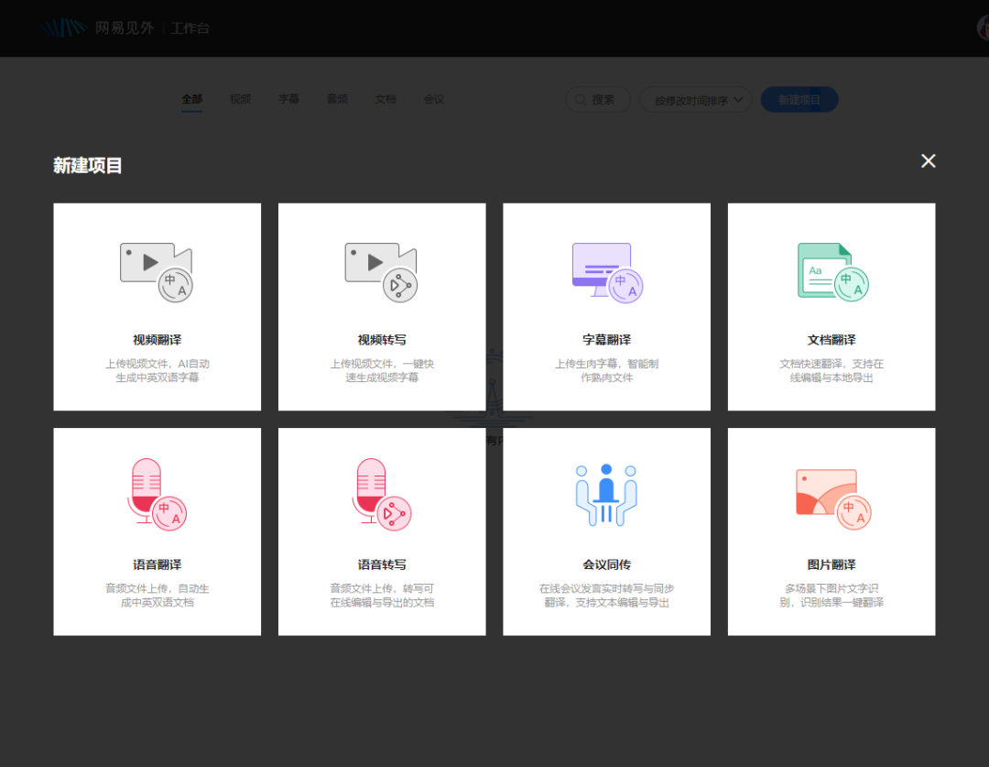Choose the 语音转写 audio transcription icon
The width and height of the screenshot is (989, 767).
point(382,494)
